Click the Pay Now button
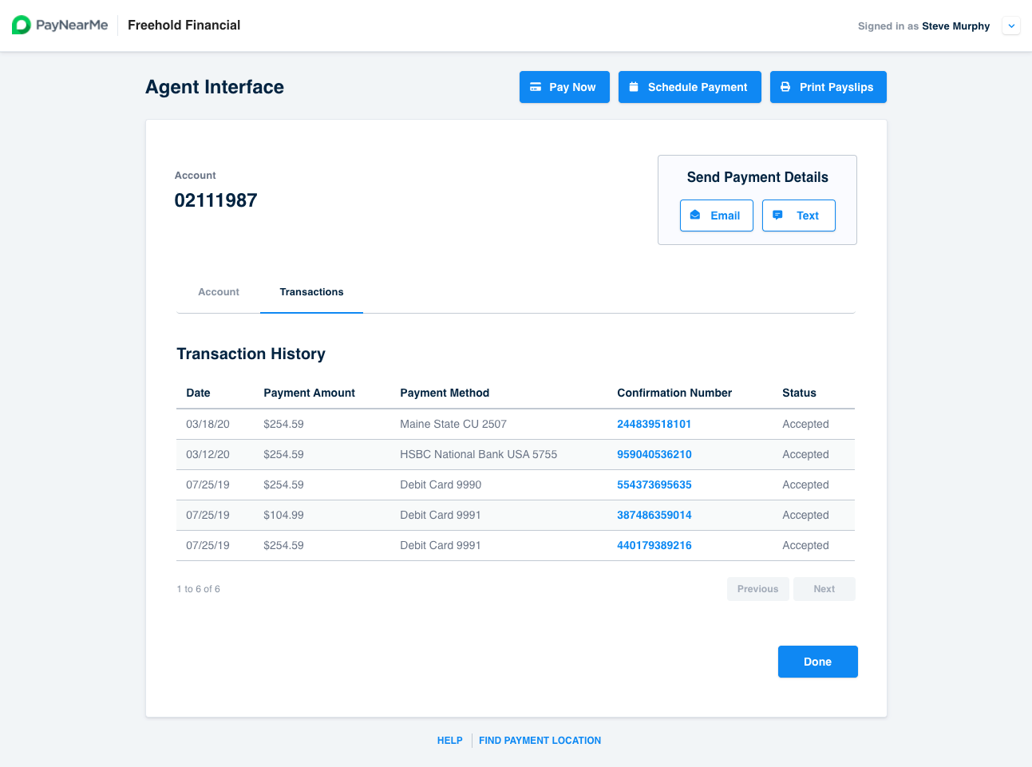This screenshot has width=1032, height=767. click(564, 87)
